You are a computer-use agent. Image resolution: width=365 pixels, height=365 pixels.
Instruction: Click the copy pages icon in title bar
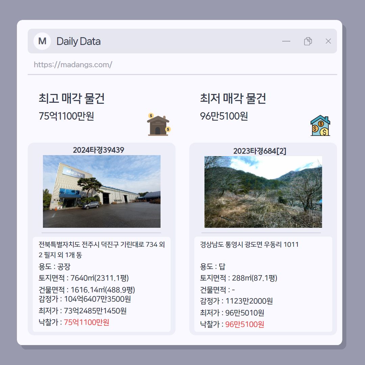308,41
